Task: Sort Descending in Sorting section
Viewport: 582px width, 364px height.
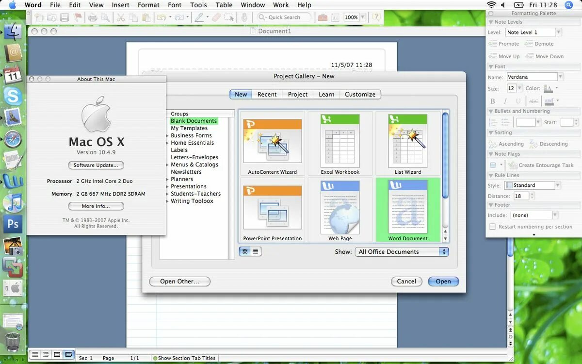Action: [549, 144]
